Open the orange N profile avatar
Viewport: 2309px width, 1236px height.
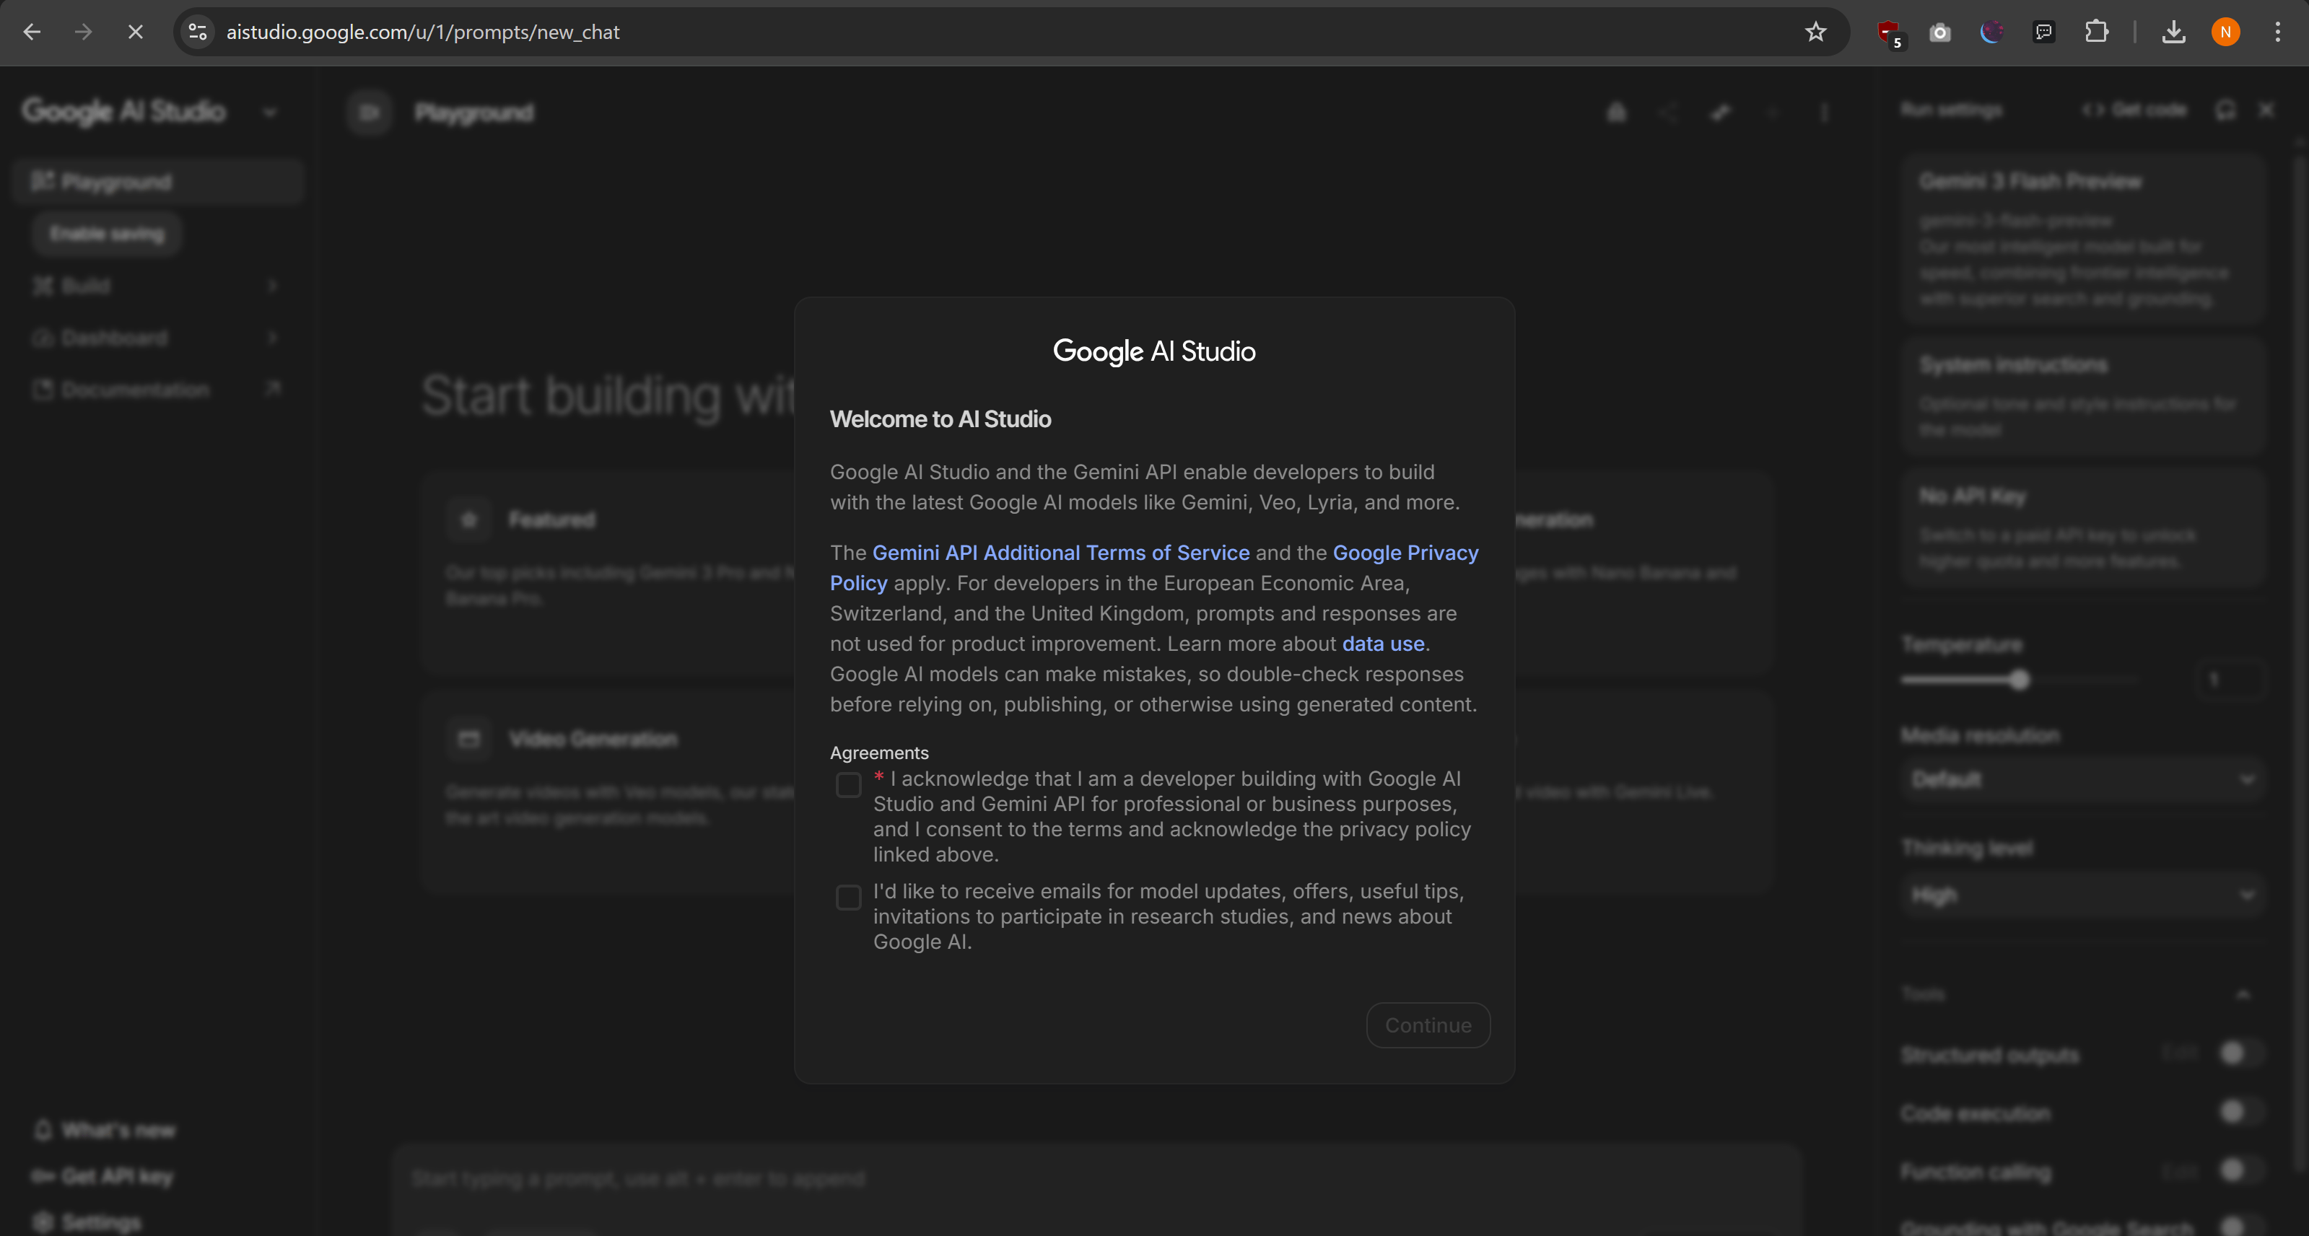[x=2225, y=32]
